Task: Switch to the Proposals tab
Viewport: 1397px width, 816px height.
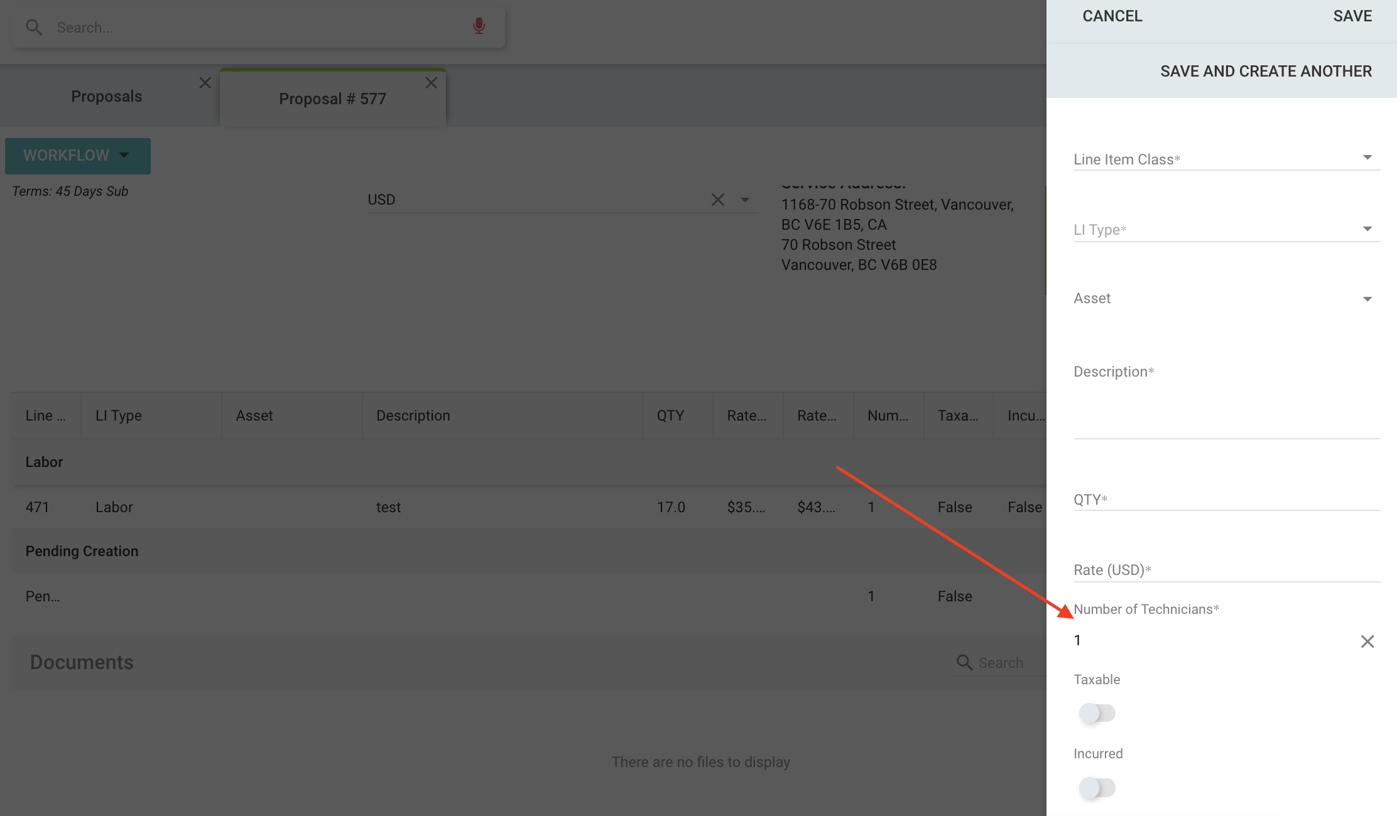Action: point(106,97)
